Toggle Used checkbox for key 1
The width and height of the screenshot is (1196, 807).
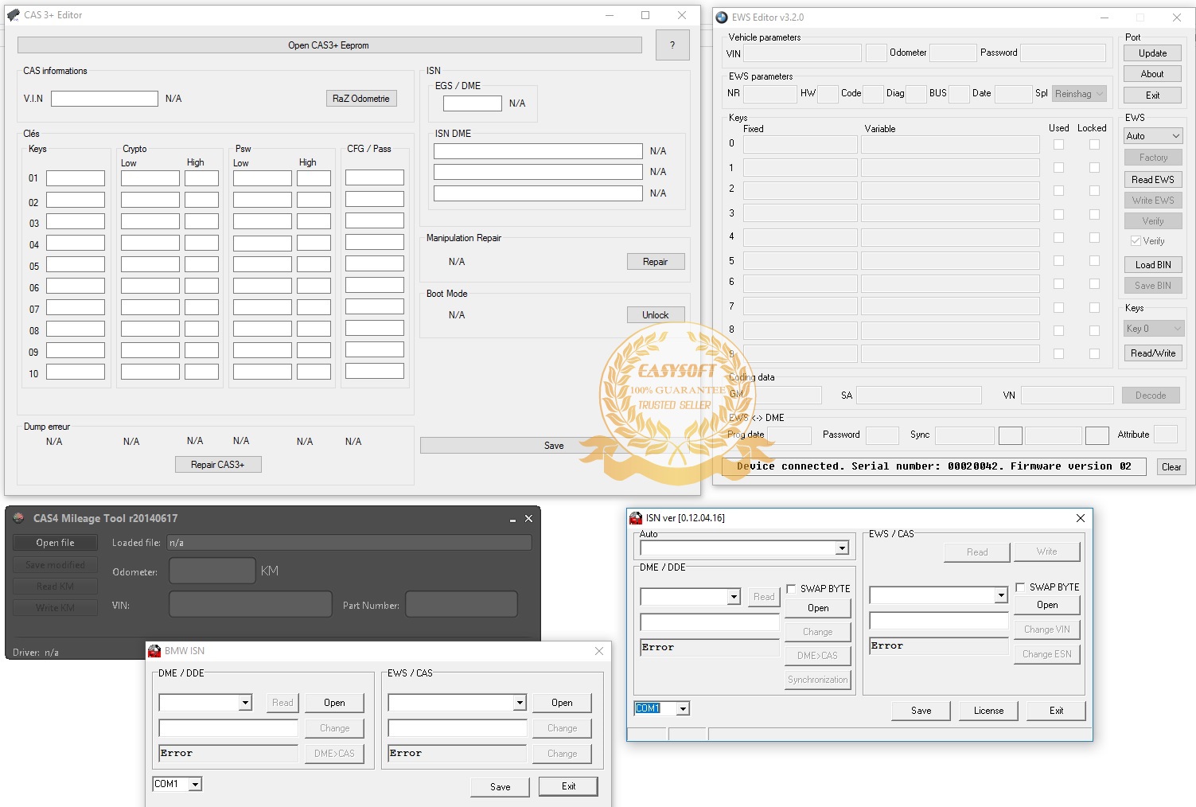click(1058, 168)
